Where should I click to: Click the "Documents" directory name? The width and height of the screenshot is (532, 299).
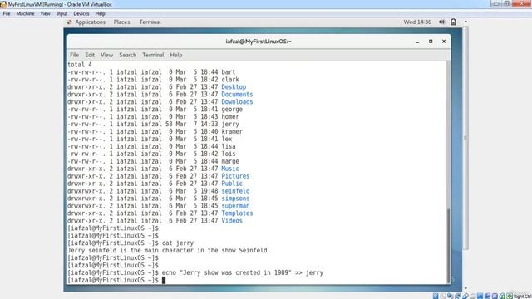point(237,94)
